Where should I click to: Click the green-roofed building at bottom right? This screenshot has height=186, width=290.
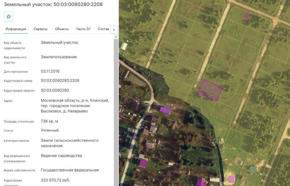(253, 169)
